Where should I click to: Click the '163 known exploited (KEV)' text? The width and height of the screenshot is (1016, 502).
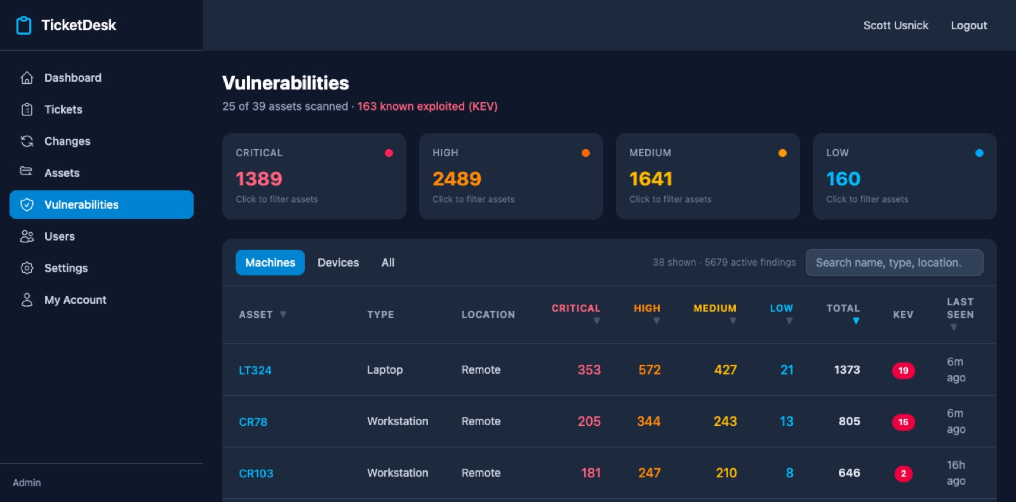point(427,107)
